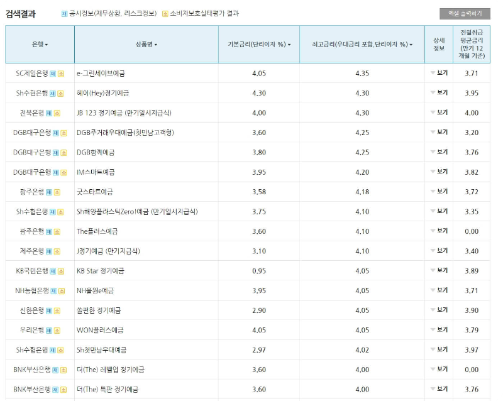This screenshot has height=401, width=503.
Task: Expand 보기 details for 굿스타트예금
Action: 439,191
